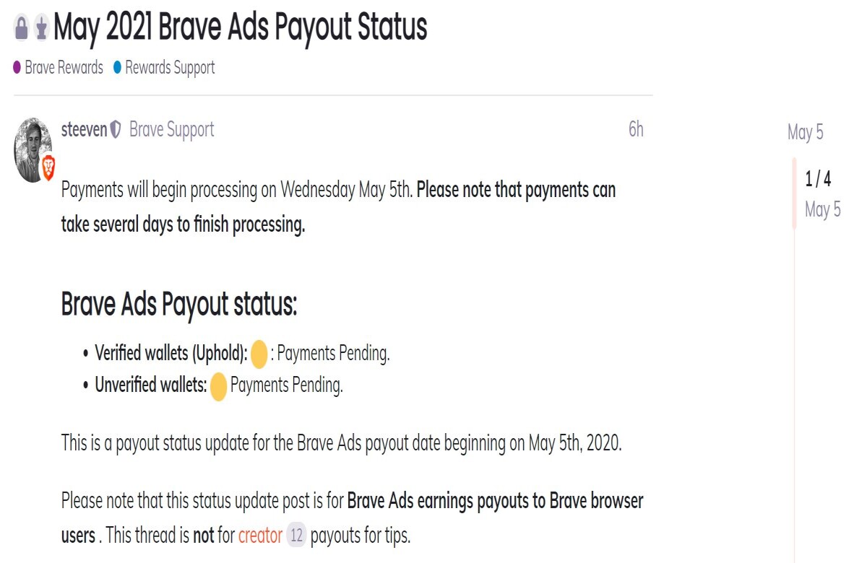Image resolution: width=867 pixels, height=563 pixels.
Task: Click the Brave Support user title
Action: tap(172, 130)
